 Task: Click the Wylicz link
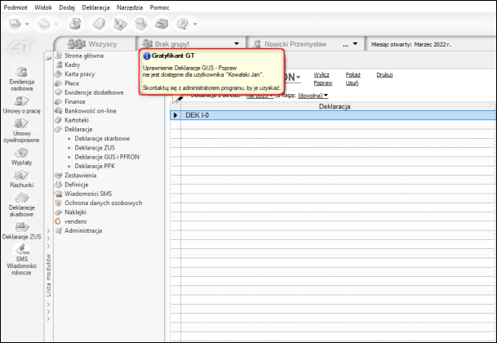[x=322, y=75]
